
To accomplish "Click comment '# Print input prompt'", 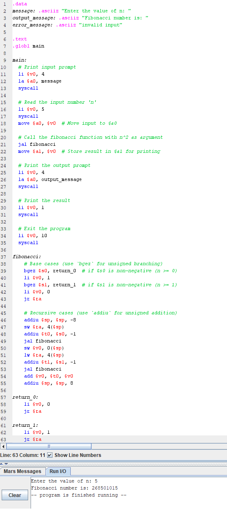I will pyautogui.click(x=47, y=67).
